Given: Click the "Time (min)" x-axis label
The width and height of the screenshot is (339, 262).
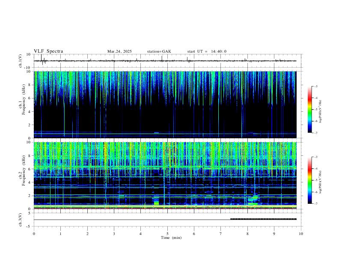Looking at the screenshot, I should tap(171, 238).
